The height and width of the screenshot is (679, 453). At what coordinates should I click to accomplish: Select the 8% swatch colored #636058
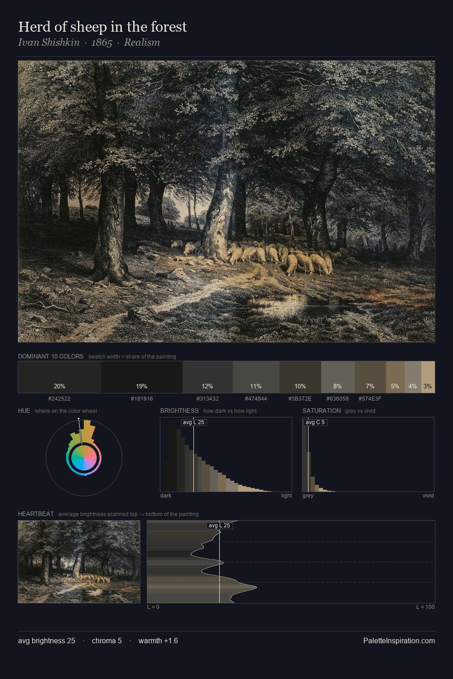pyautogui.click(x=338, y=377)
